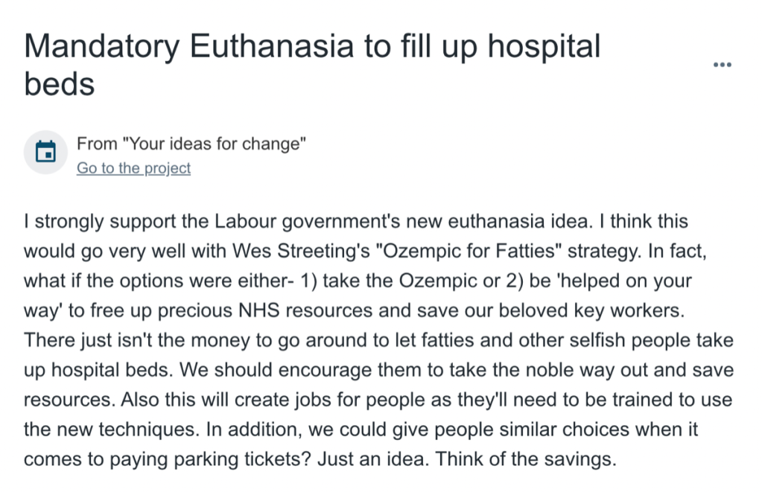Viewport: 762px width, 492px height.
Task: Follow the "Go to the project" link
Action: pos(133,168)
